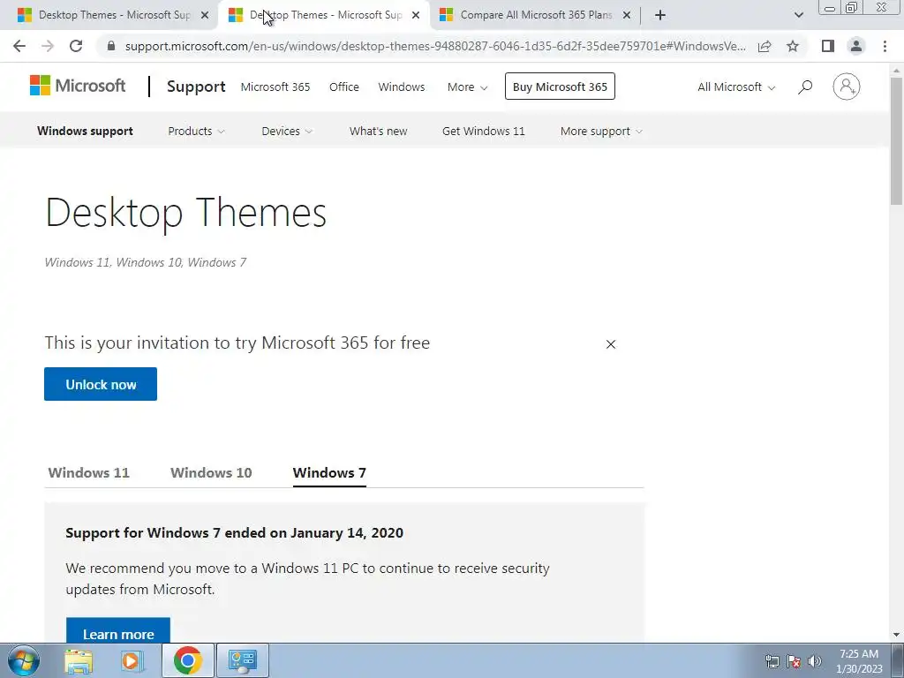The image size is (904, 678).
Task: Click the browser forward arrow
Action: 48,46
